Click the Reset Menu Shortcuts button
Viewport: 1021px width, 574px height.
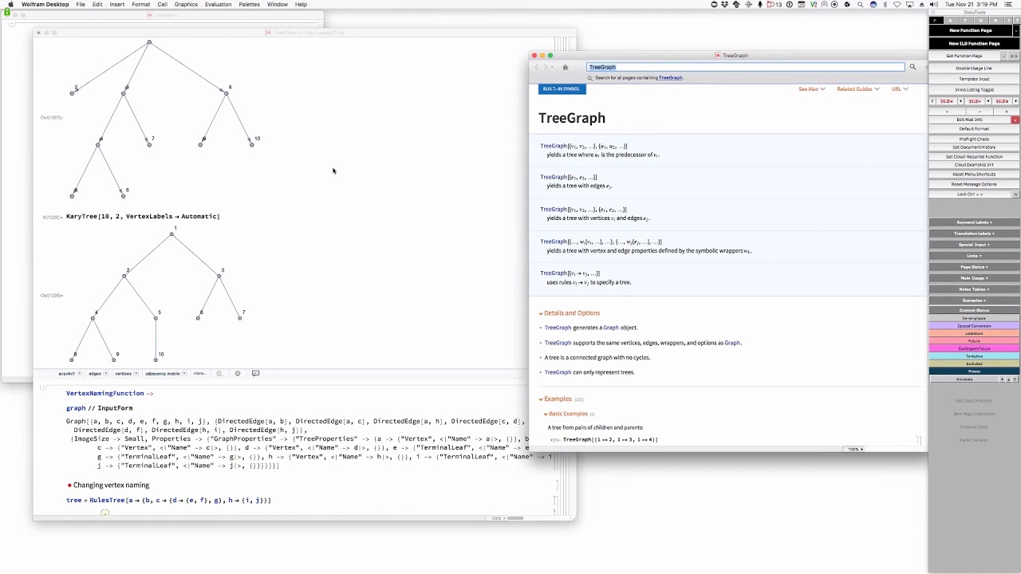[x=974, y=175]
